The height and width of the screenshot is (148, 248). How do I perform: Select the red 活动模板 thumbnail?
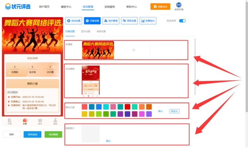click(91, 80)
